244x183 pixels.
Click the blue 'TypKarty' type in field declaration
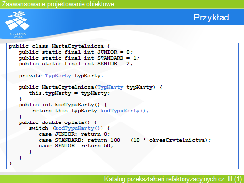58,76
